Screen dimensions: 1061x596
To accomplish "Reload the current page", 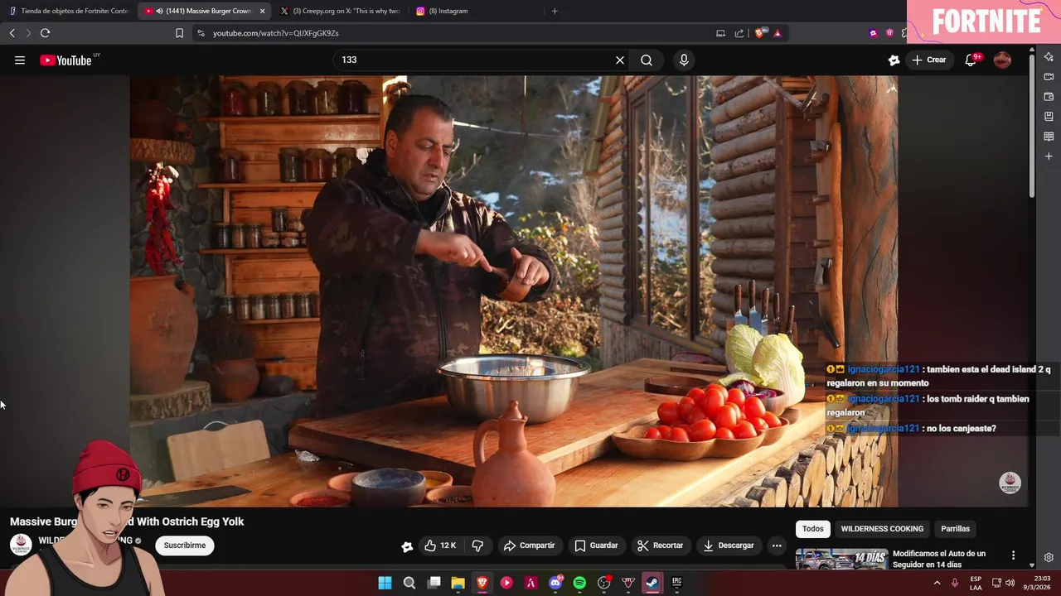I will (45, 33).
